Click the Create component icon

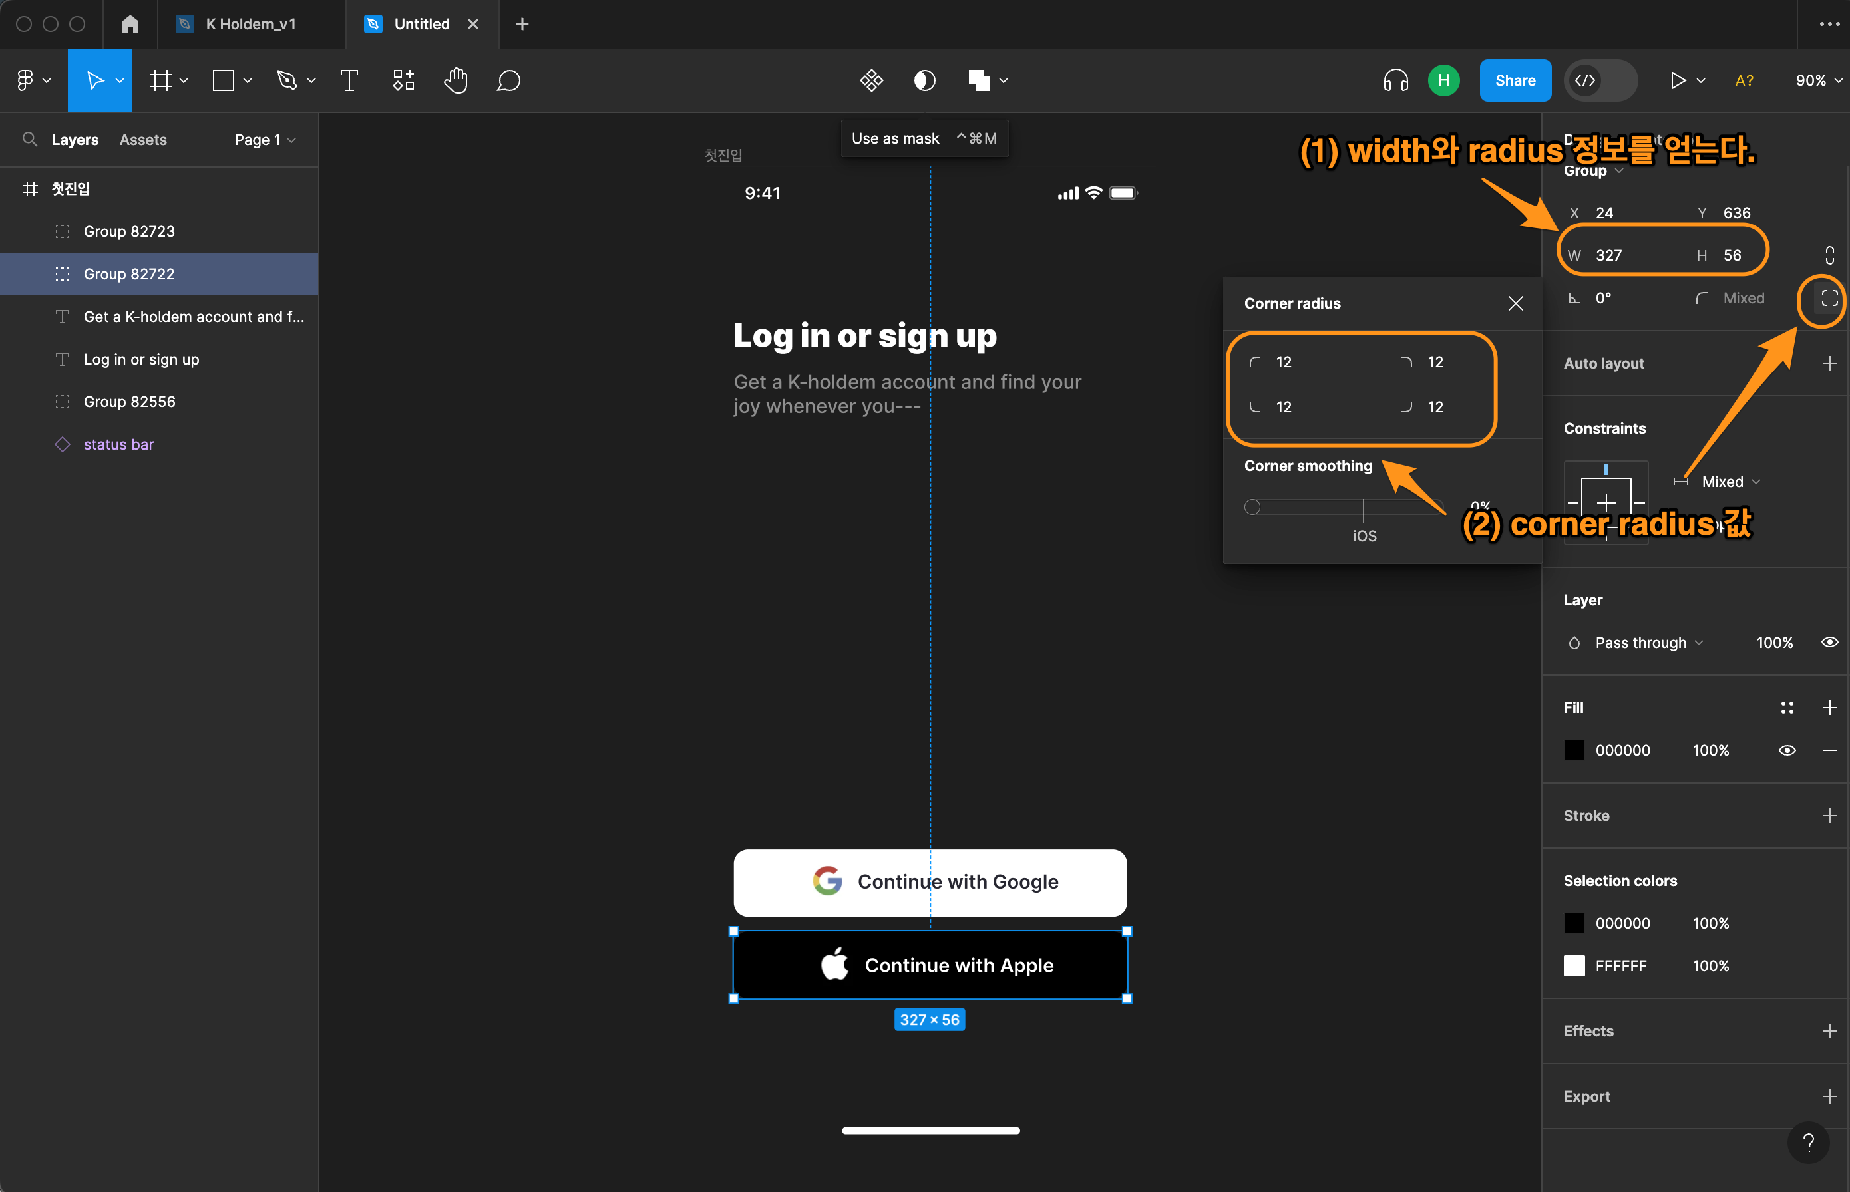pos(871,80)
